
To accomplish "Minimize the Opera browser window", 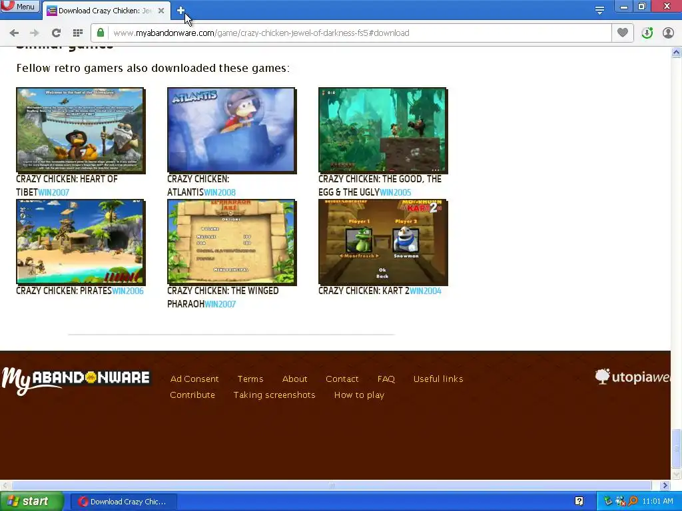I will pos(623,7).
